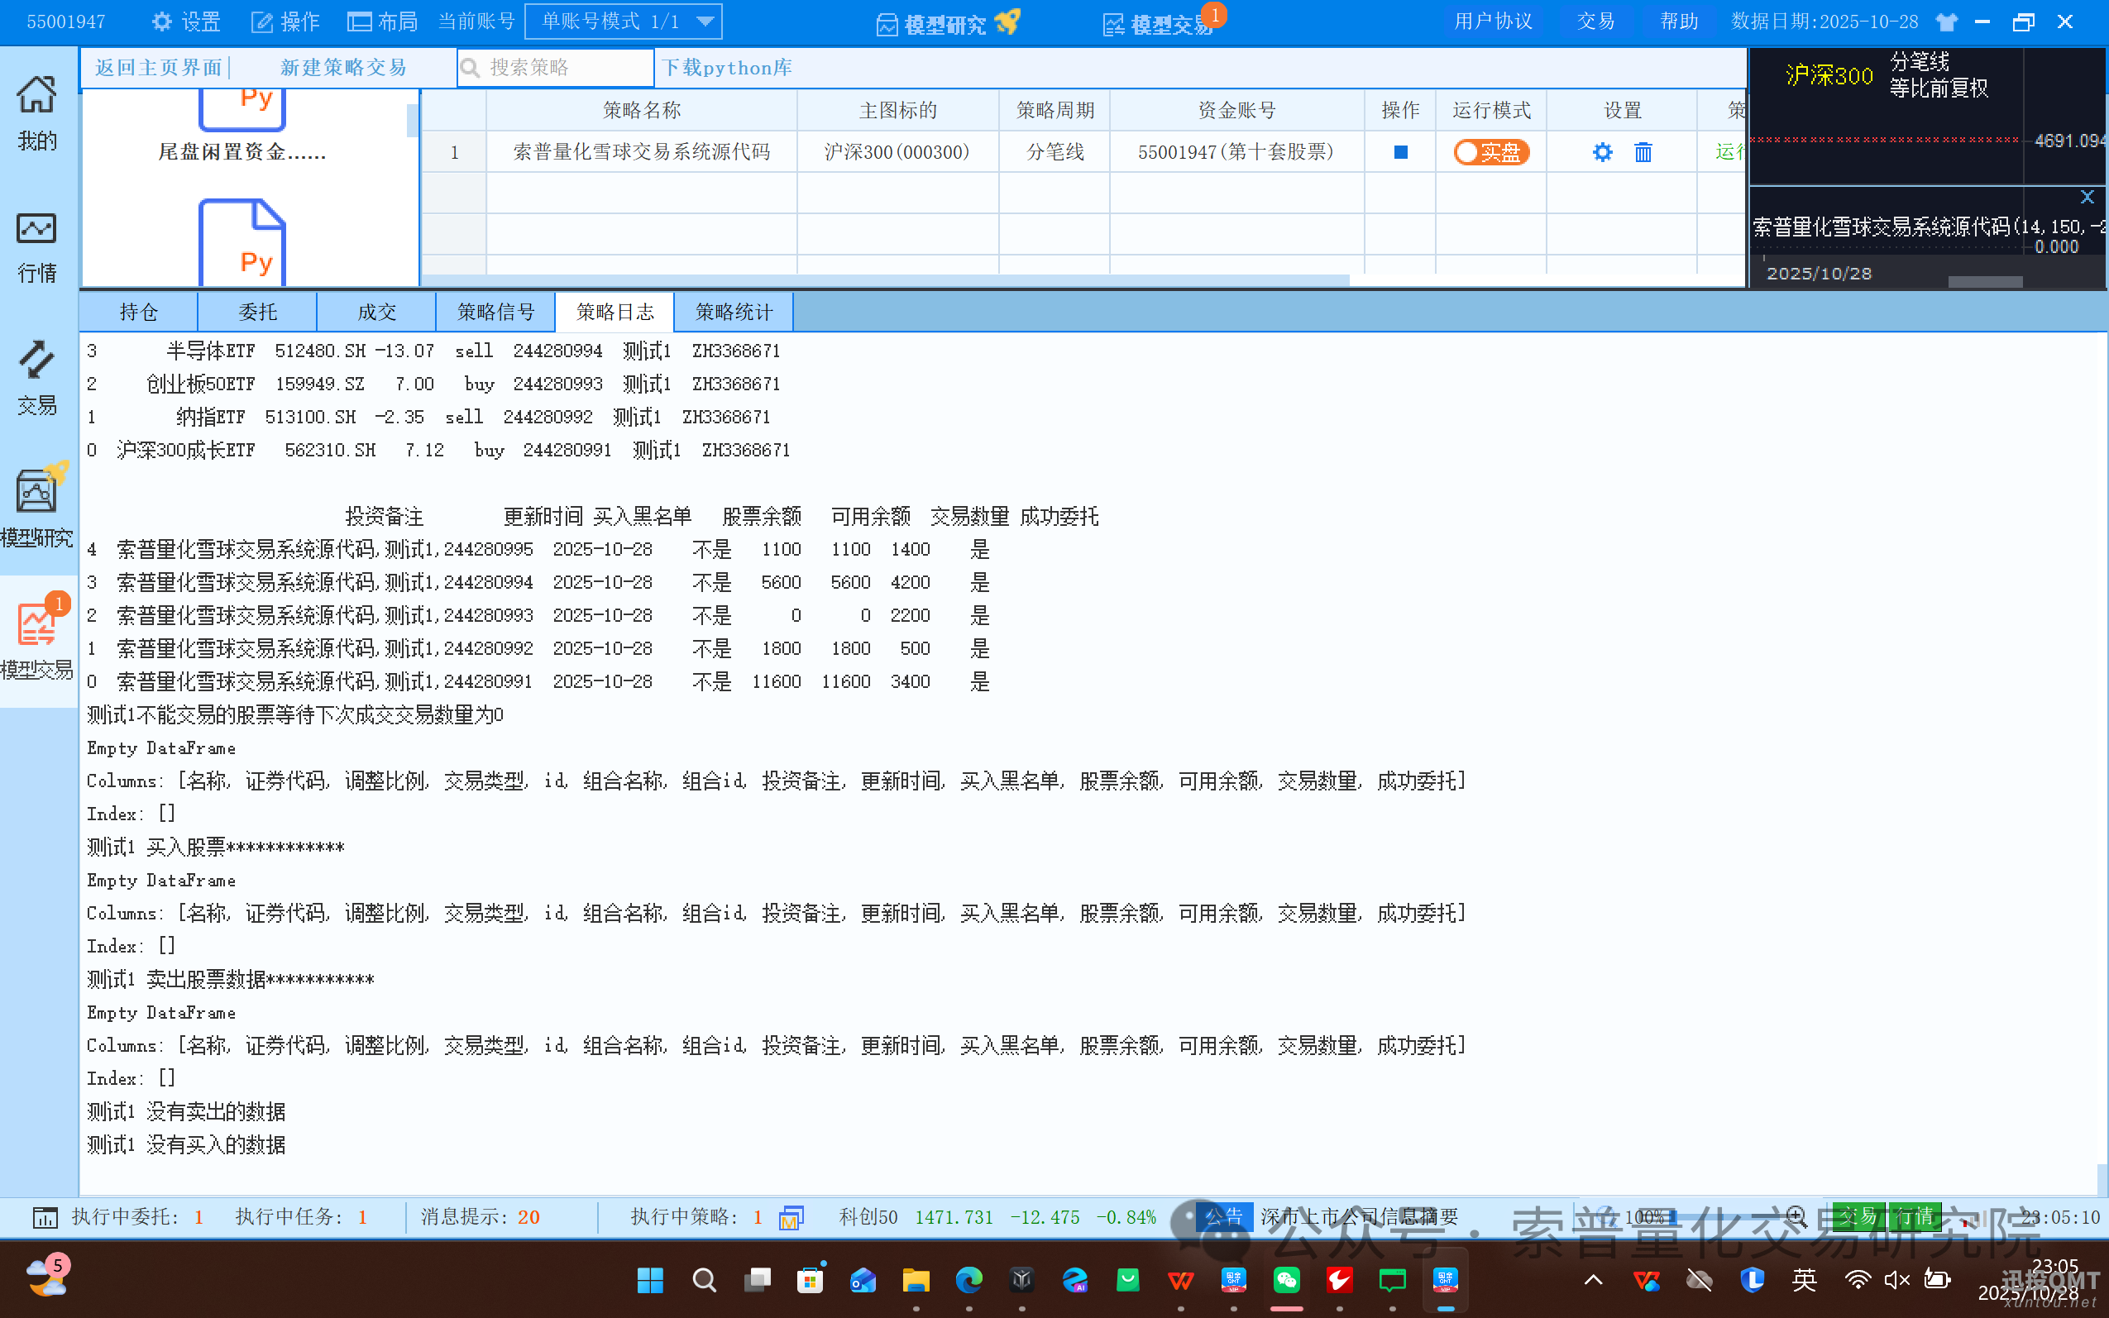Open 设置 gear in top bar

[x=184, y=21]
